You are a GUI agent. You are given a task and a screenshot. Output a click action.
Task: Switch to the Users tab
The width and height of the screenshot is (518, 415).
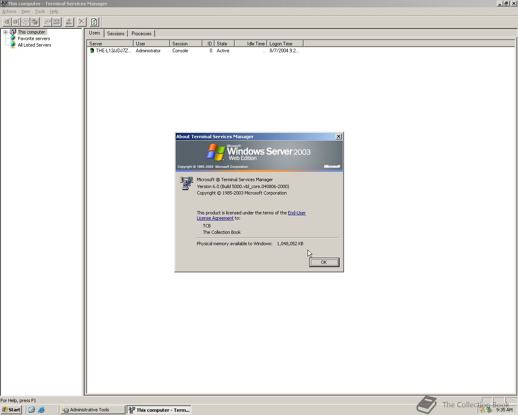pos(95,33)
